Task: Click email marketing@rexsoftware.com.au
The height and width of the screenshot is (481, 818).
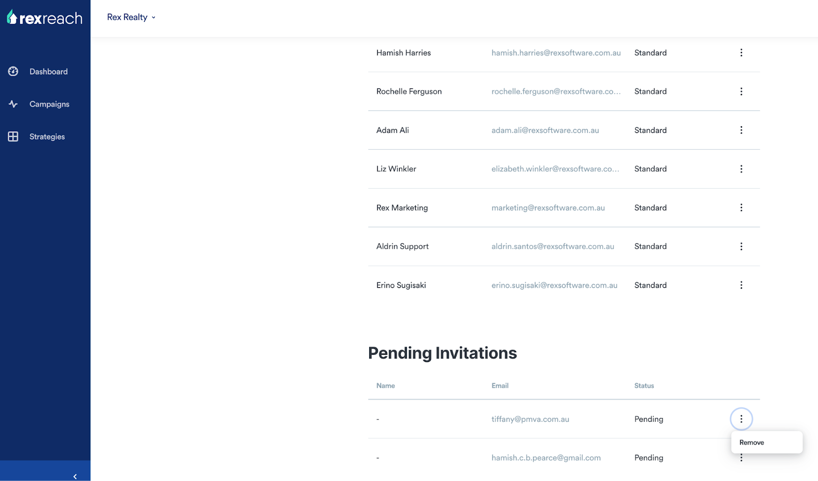Action: click(x=548, y=208)
